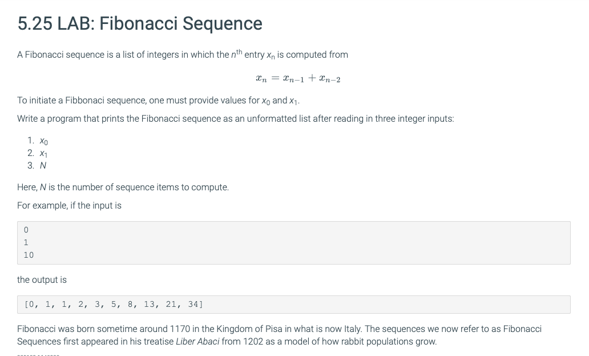The height and width of the screenshot is (356, 589).
Task: Click the "Here, N is the number" sentence
Action: [123, 187]
